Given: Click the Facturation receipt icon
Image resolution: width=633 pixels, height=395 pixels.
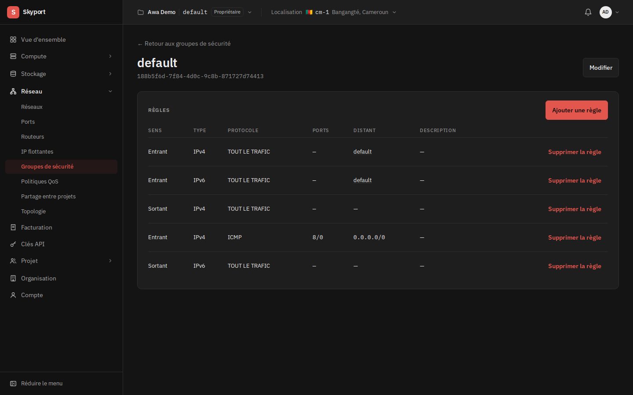Looking at the screenshot, I should click(13, 227).
